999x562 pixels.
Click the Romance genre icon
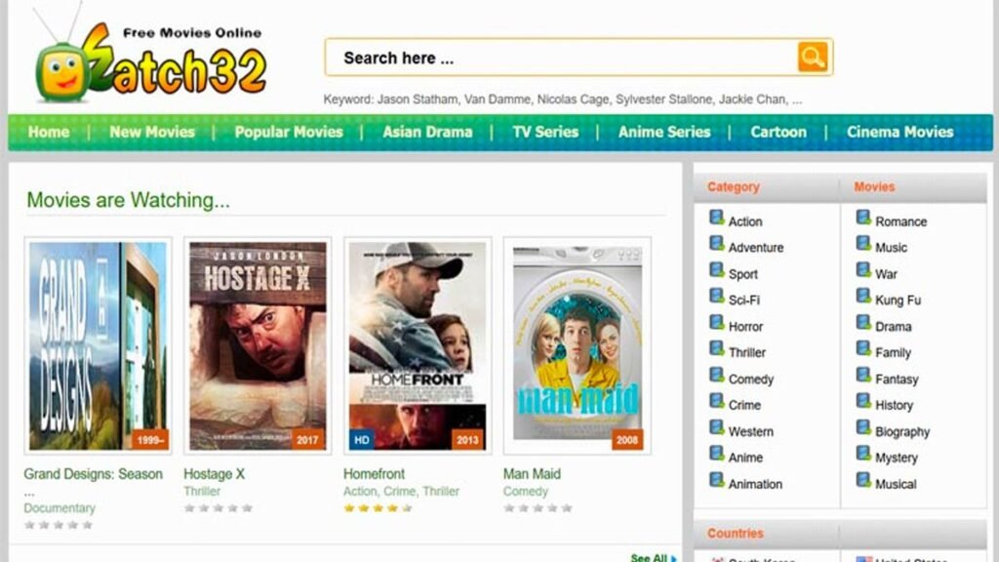pyautogui.click(x=862, y=220)
